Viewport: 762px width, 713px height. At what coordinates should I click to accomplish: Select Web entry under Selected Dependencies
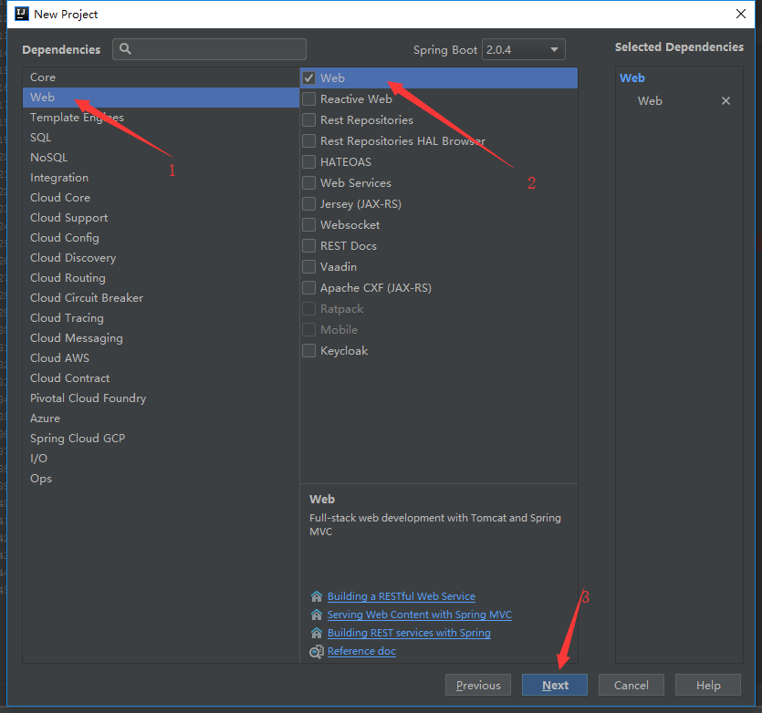(x=650, y=100)
